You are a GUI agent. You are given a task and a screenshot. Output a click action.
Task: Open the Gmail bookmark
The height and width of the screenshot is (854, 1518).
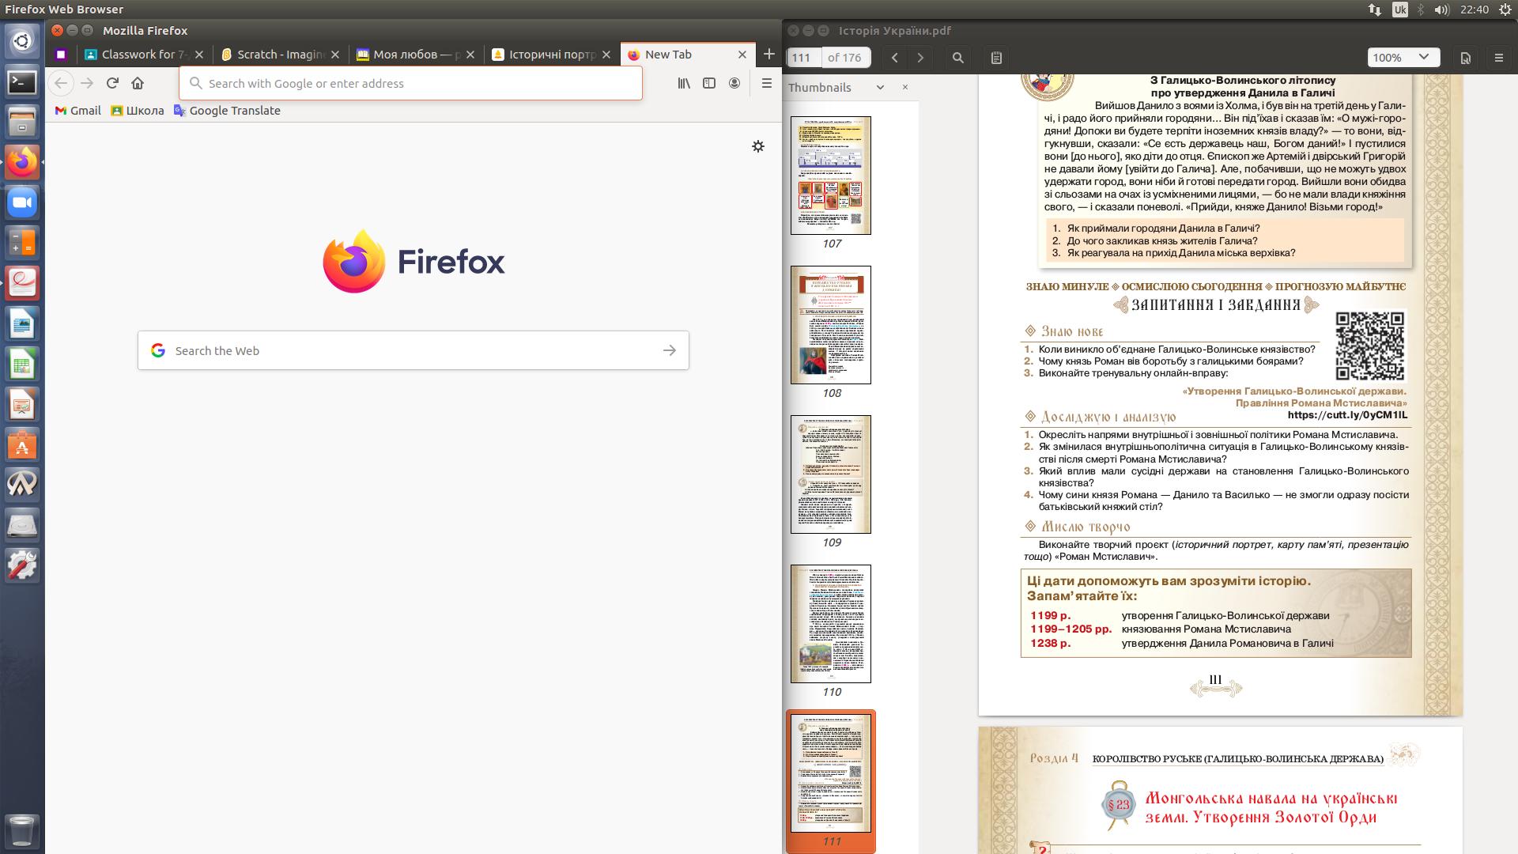77,111
